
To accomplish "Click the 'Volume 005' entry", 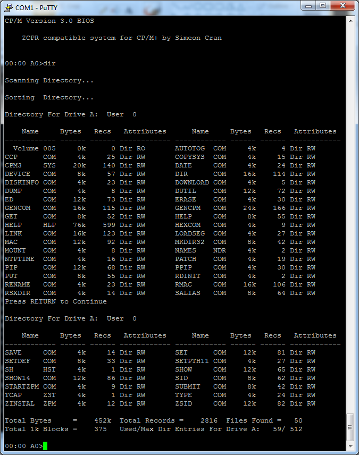I will click(34, 149).
